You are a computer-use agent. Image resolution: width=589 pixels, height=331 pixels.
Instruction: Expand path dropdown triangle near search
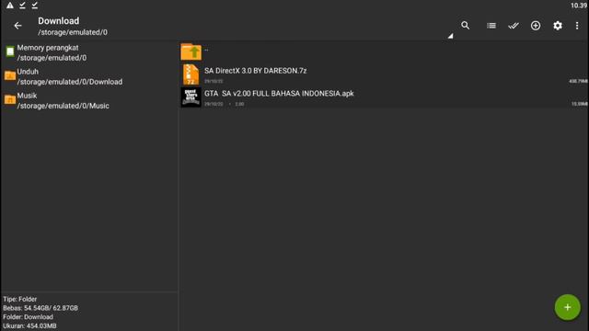point(450,36)
